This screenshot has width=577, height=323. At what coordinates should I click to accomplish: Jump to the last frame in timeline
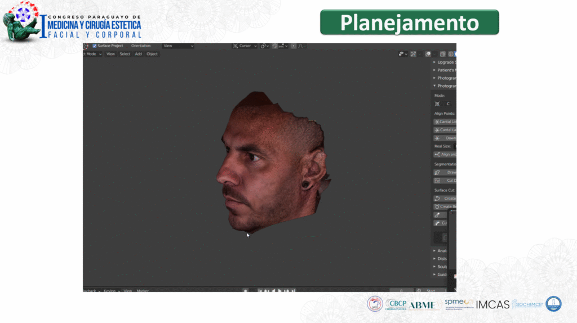[293, 291]
